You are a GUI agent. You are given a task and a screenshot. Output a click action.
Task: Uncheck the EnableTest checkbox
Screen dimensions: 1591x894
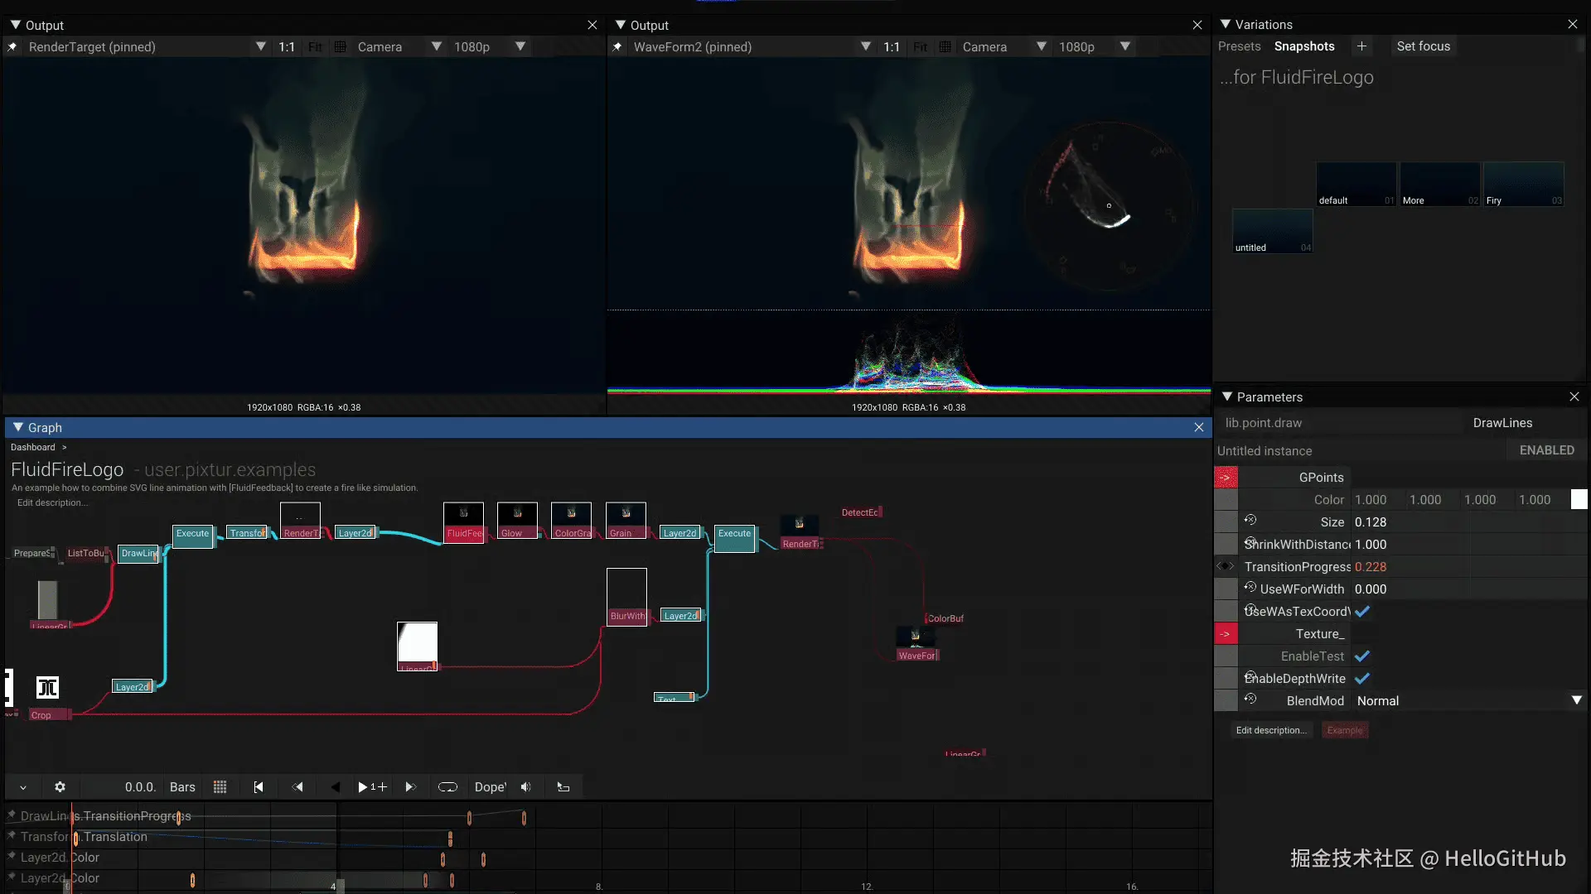1361,656
